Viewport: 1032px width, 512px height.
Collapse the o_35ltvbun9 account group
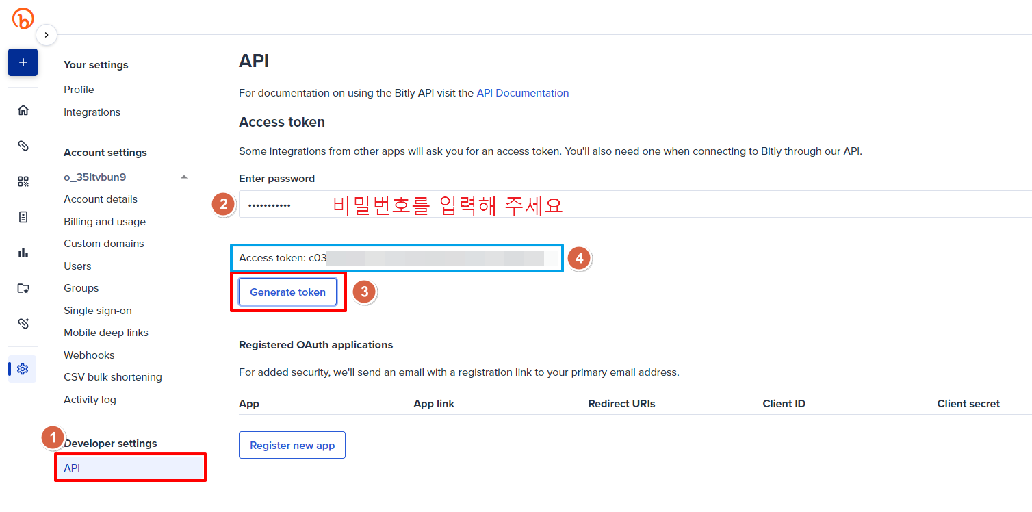click(x=183, y=177)
